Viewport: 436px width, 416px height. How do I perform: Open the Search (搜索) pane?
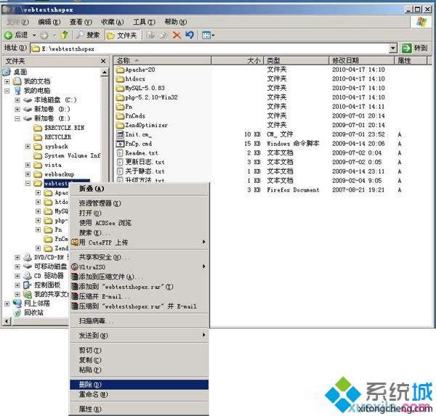[x=87, y=35]
